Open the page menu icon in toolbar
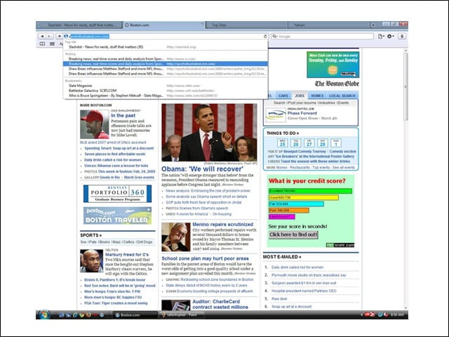The height and width of the screenshot is (337, 449). coord(381,36)
